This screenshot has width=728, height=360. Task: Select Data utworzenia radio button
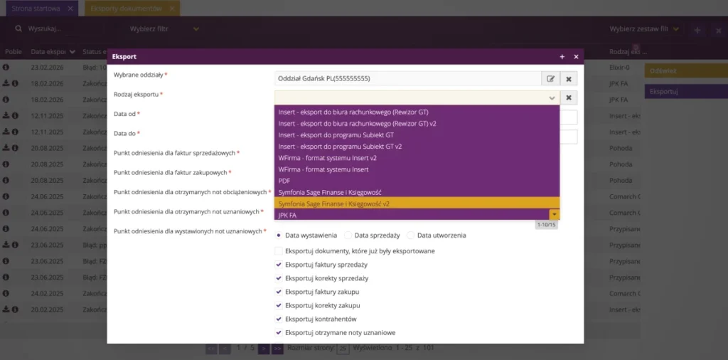coord(410,235)
